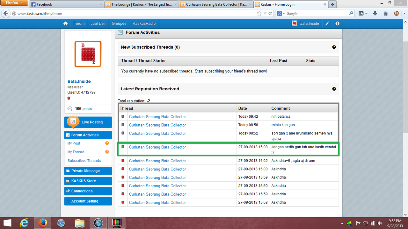Click the orange help icon beside My Thread

point(107,152)
